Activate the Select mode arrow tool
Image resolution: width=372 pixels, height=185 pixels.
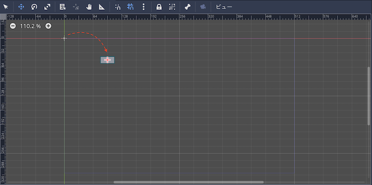click(x=6, y=7)
